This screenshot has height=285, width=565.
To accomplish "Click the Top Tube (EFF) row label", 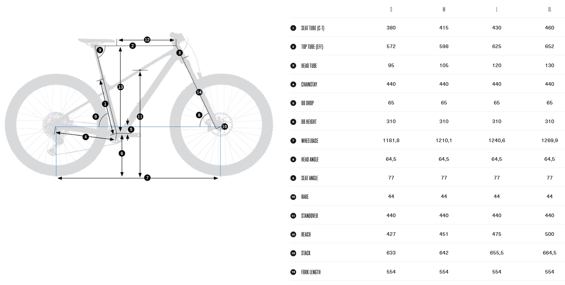I will click(x=312, y=47).
